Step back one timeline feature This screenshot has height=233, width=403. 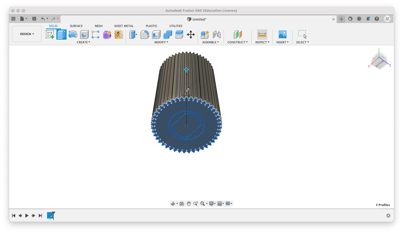tap(20, 216)
